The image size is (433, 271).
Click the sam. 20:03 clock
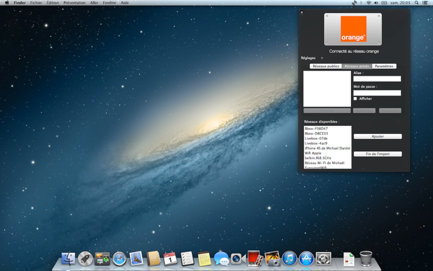tap(401, 3)
